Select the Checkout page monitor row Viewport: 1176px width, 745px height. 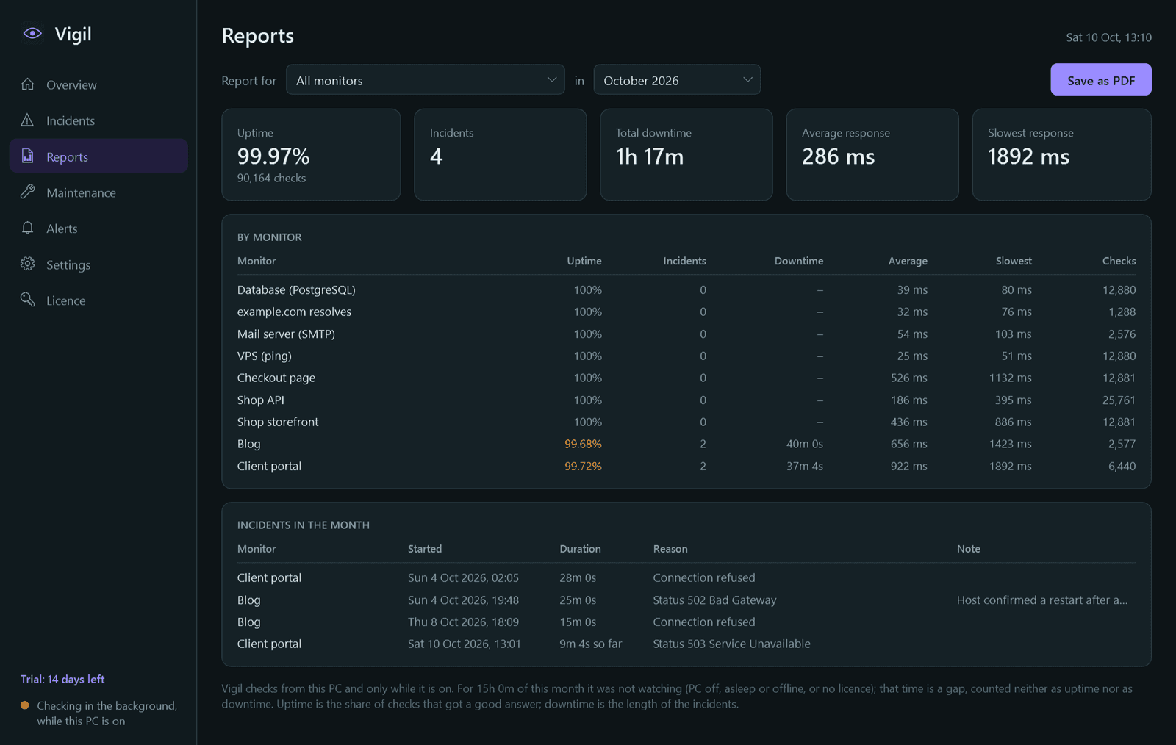pyautogui.click(x=686, y=378)
